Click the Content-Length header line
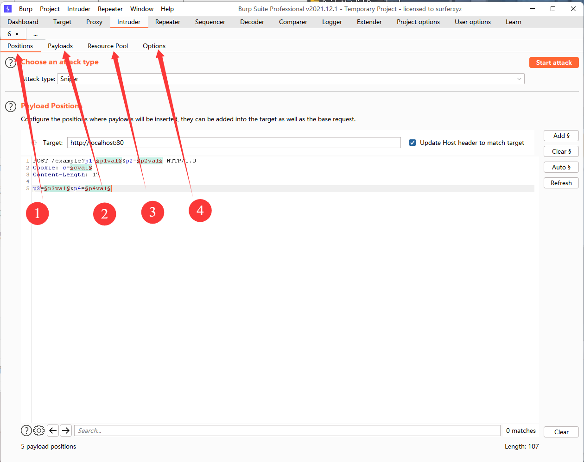 (x=66, y=175)
